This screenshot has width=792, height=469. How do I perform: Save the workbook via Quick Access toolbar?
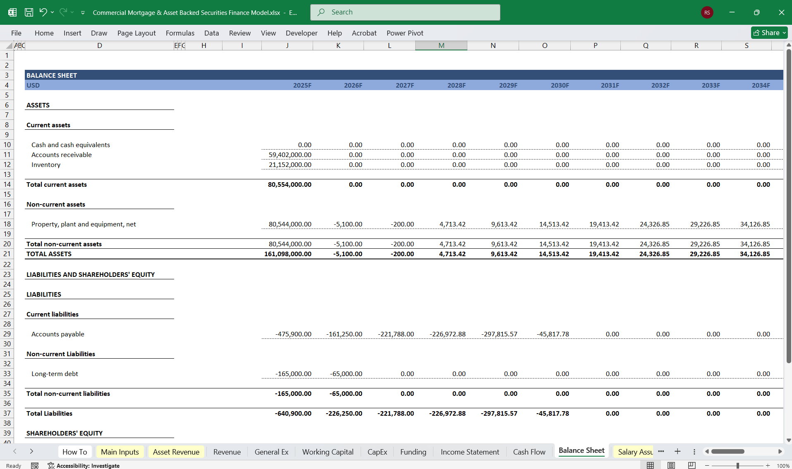(29, 12)
